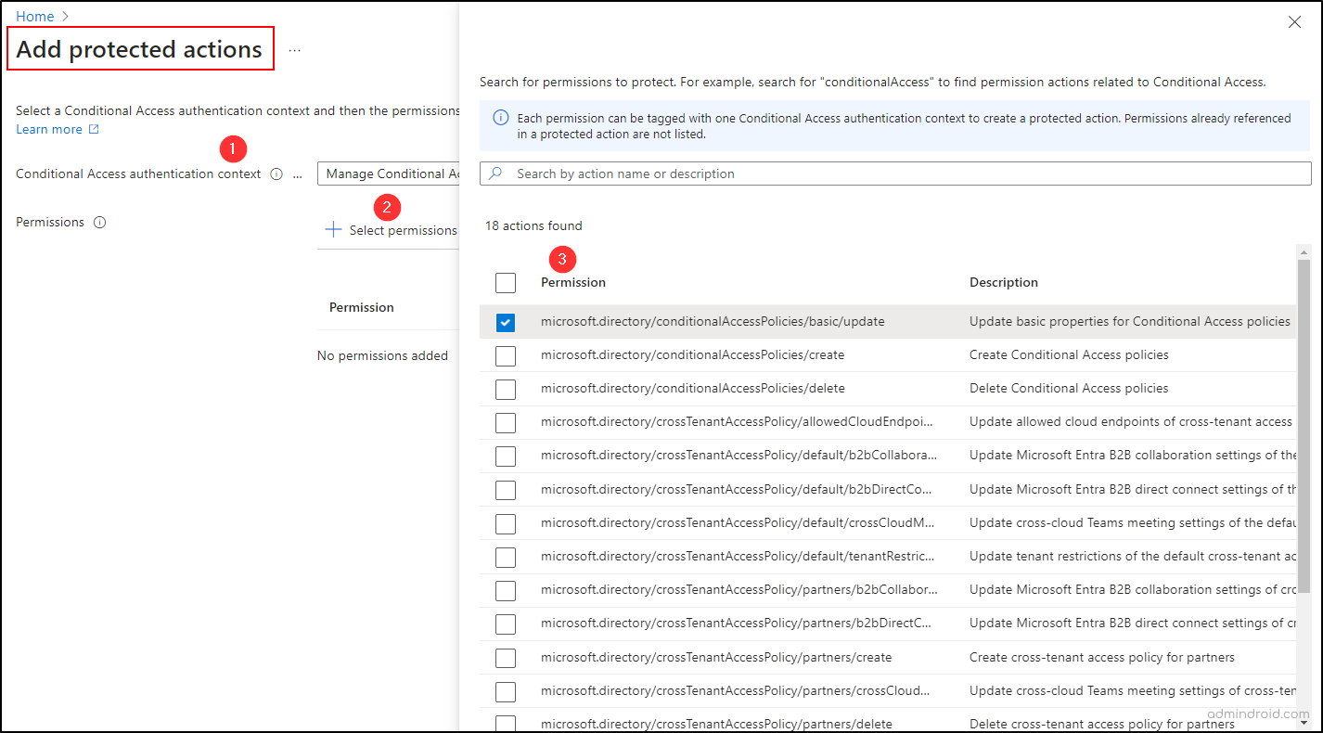Viewport: 1323px width, 733px height.
Task: Click the permissions list vertical scrollbar
Action: pos(1304,427)
